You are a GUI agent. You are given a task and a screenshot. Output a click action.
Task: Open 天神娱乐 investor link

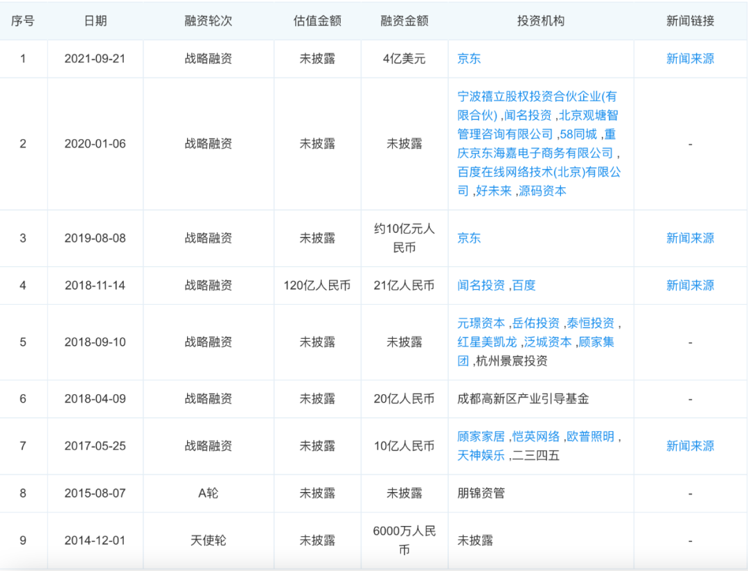click(481, 455)
